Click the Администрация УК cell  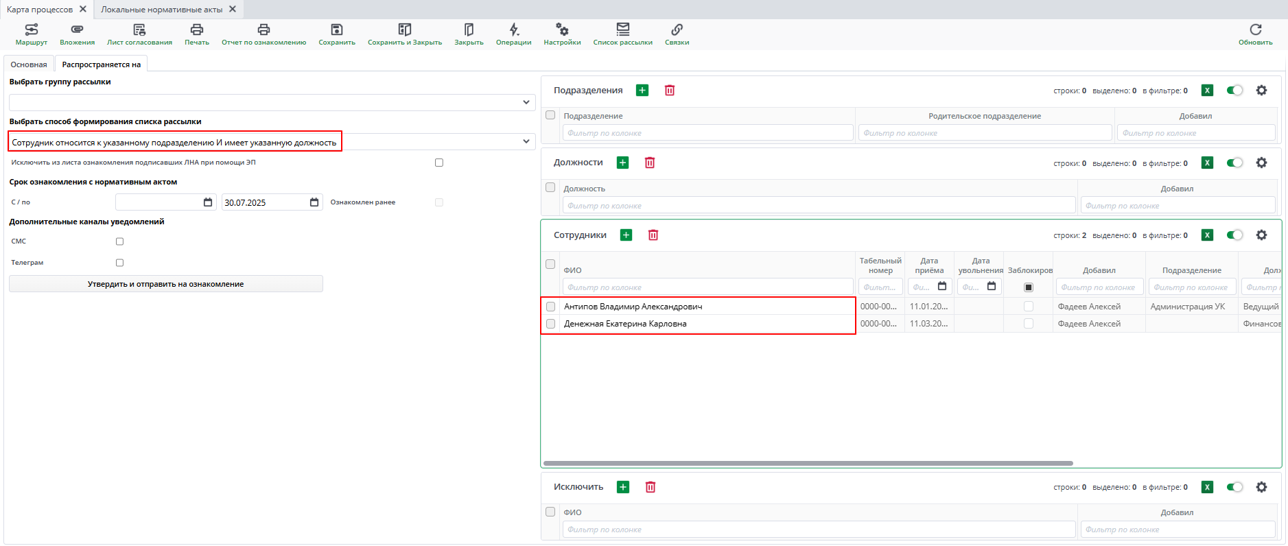coord(1191,307)
